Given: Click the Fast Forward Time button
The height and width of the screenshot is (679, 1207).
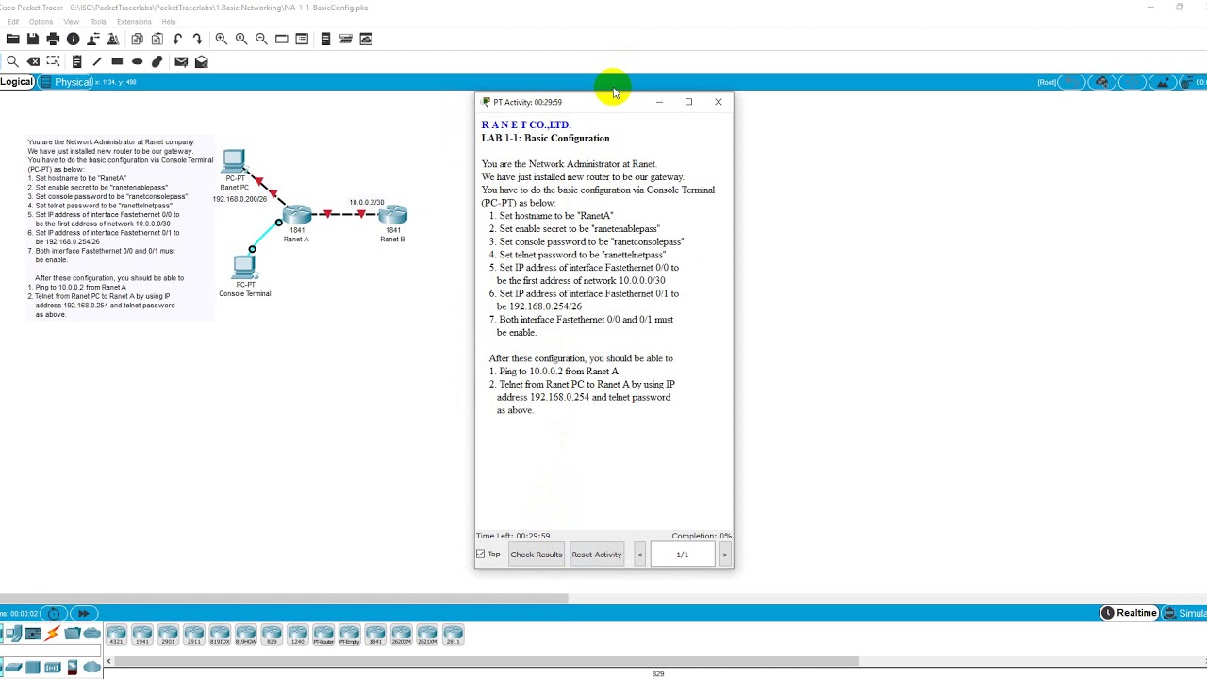Looking at the screenshot, I should 83,613.
